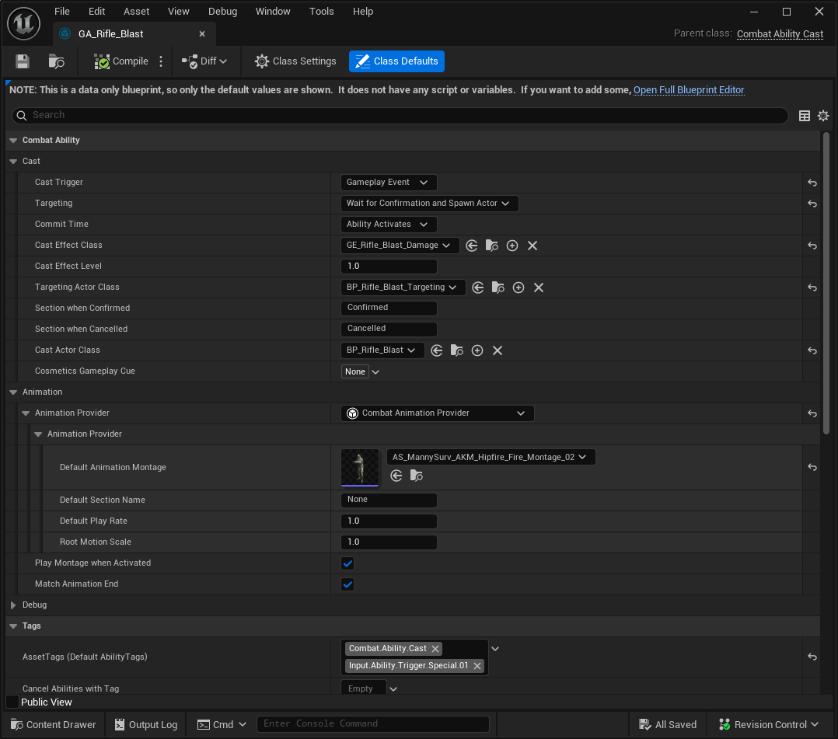
Task: Disable Play Montage when Activated checkbox
Action: click(x=347, y=563)
